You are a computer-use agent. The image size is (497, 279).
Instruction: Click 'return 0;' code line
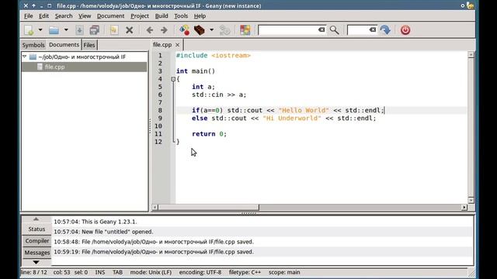pyautogui.click(x=209, y=134)
